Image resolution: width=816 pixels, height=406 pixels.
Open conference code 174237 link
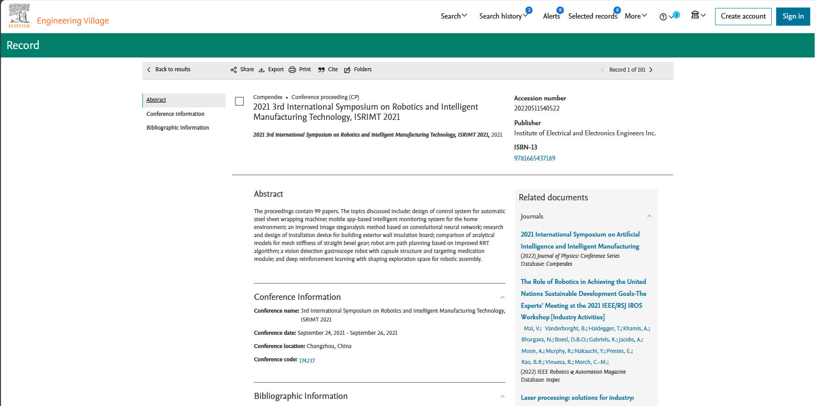[x=307, y=361]
